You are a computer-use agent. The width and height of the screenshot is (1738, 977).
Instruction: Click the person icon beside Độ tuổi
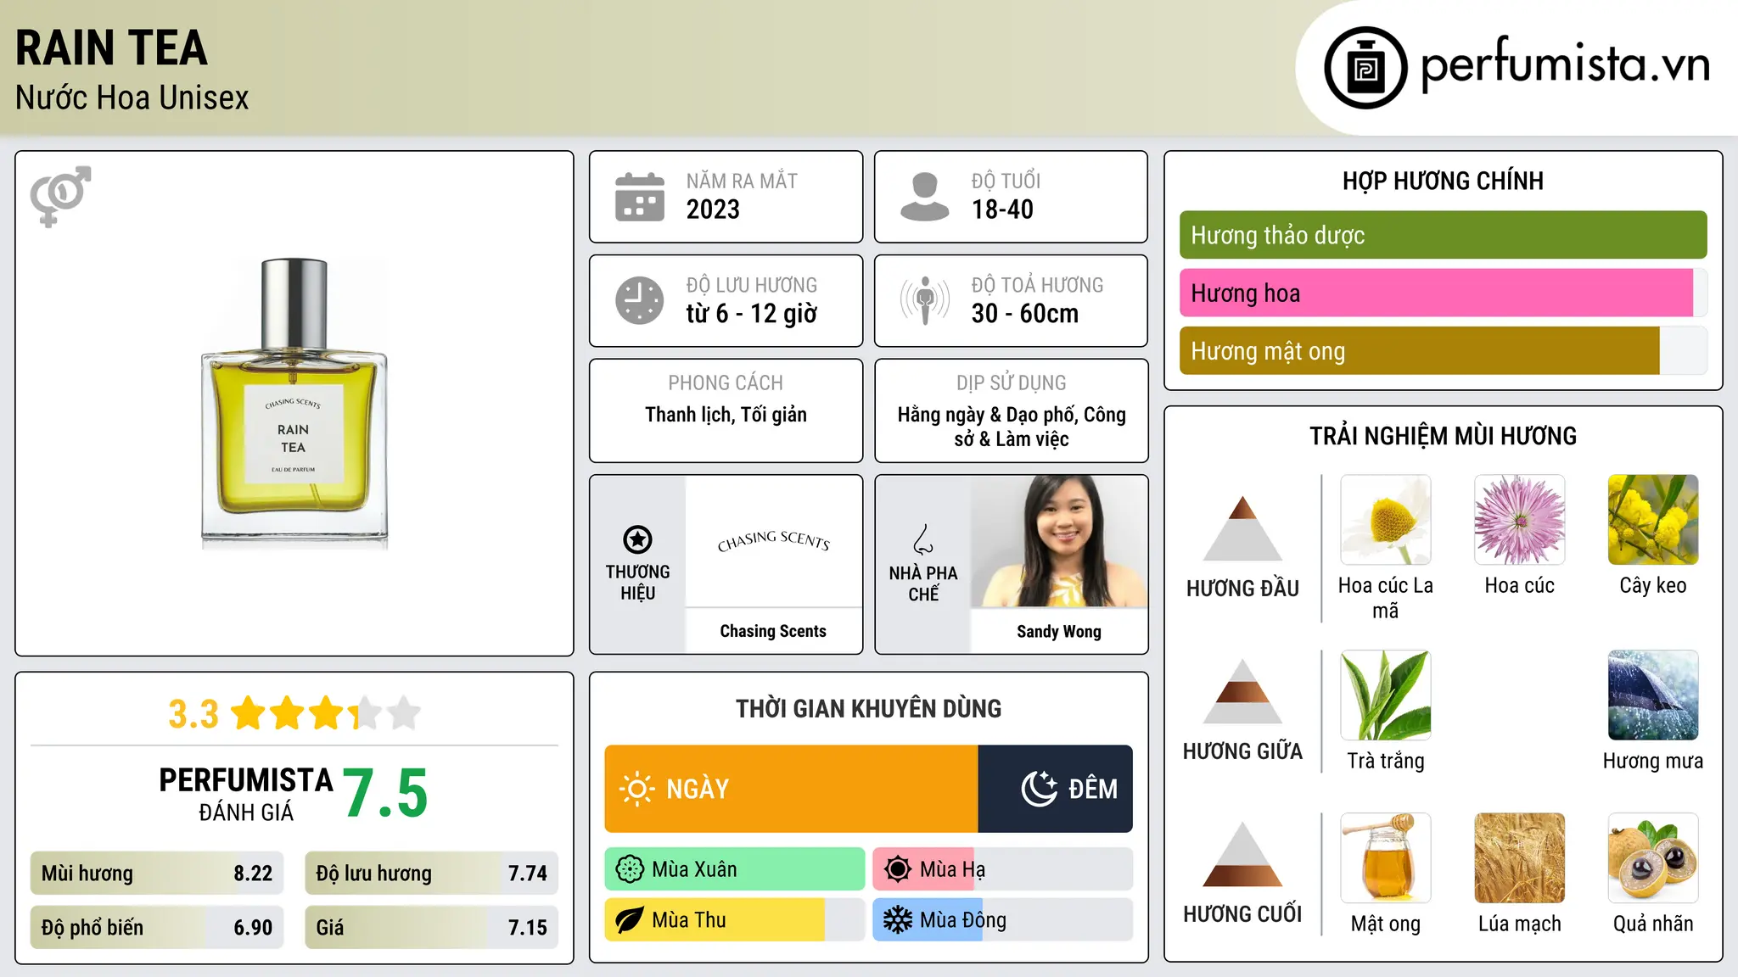(925, 197)
